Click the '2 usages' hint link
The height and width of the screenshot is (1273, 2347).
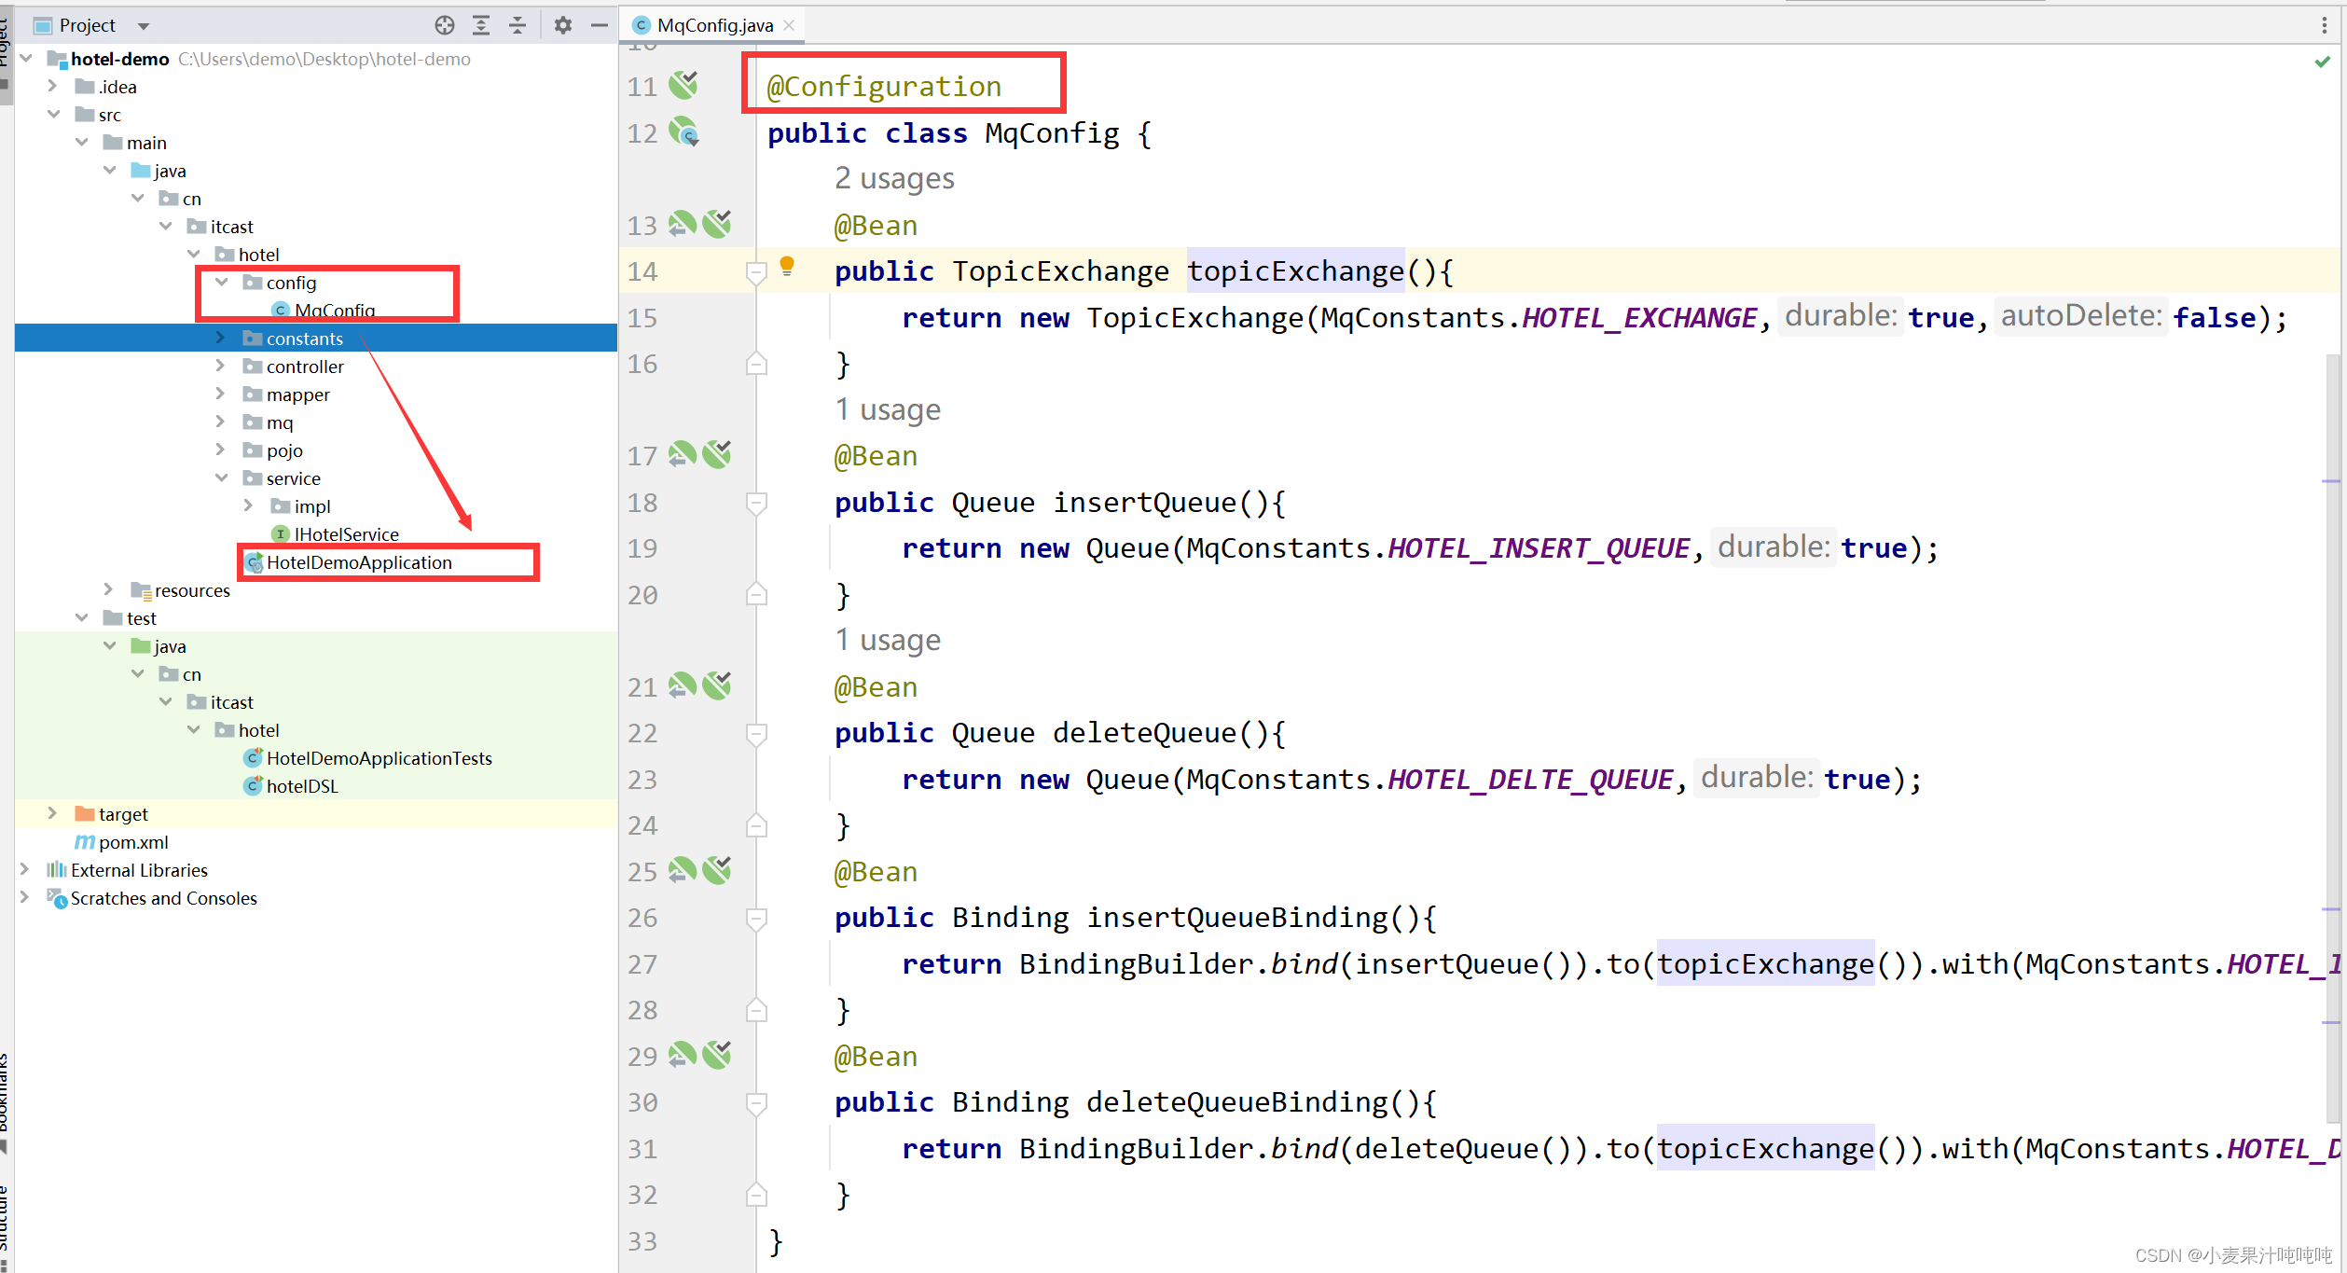pos(894,178)
